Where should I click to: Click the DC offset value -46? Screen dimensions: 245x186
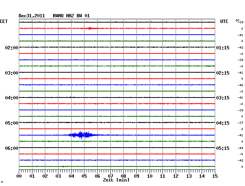pos(240,85)
